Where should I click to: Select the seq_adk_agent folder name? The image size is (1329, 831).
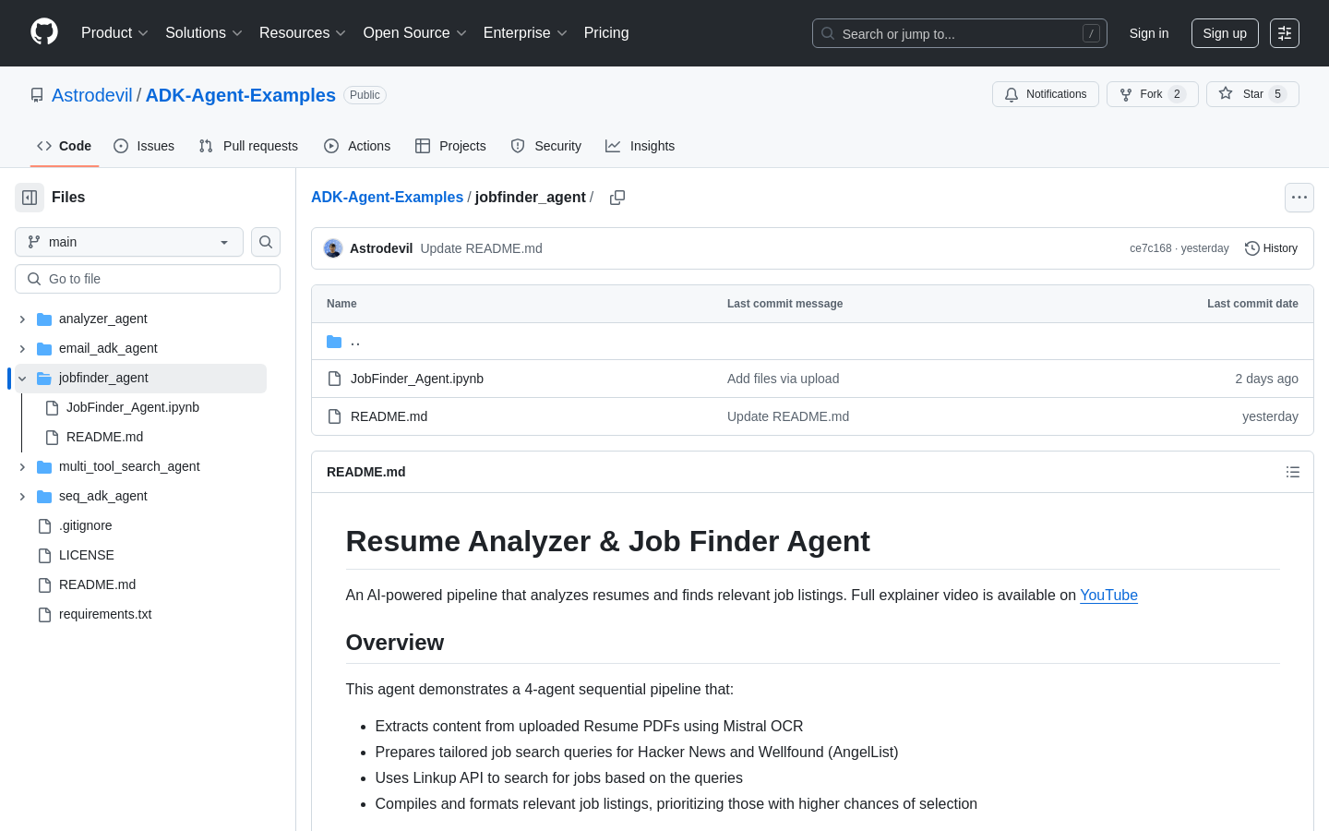click(102, 496)
